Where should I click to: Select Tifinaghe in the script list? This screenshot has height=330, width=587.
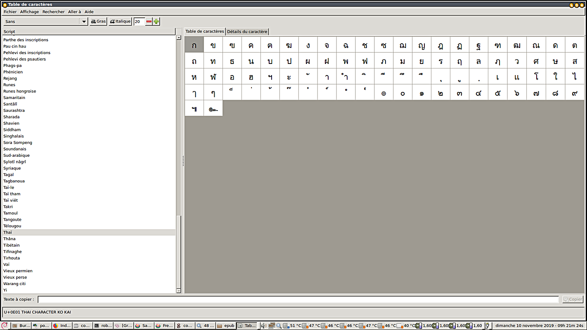(x=89, y=252)
